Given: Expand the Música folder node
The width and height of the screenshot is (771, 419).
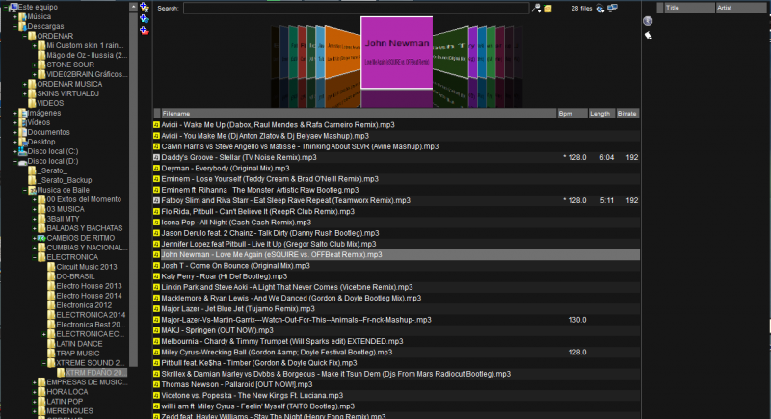Looking at the screenshot, I should (x=14, y=16).
